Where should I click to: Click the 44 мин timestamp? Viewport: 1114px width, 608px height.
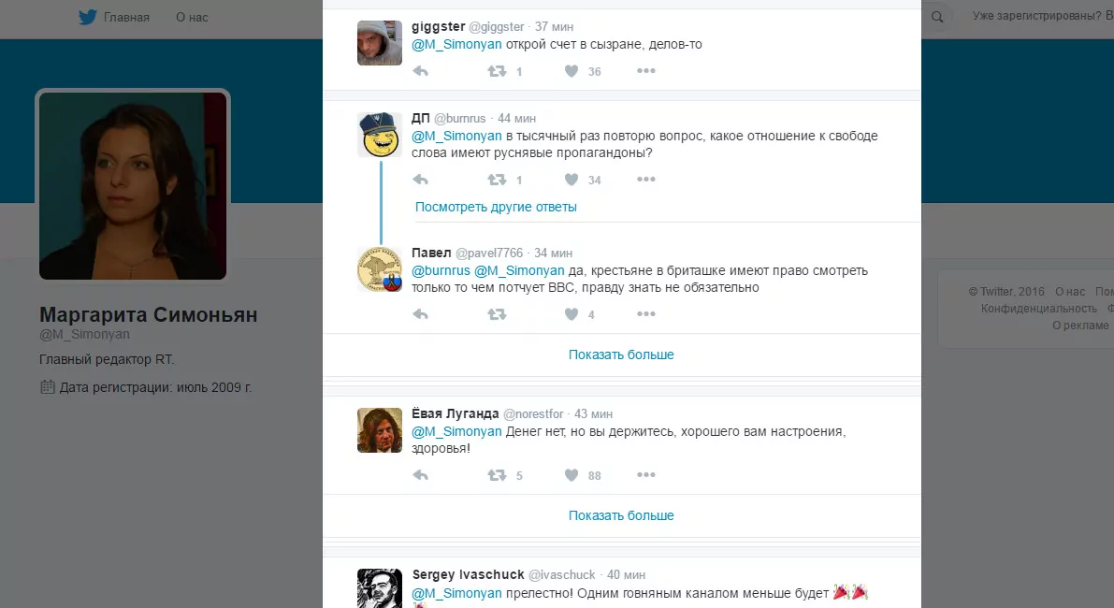pos(516,119)
